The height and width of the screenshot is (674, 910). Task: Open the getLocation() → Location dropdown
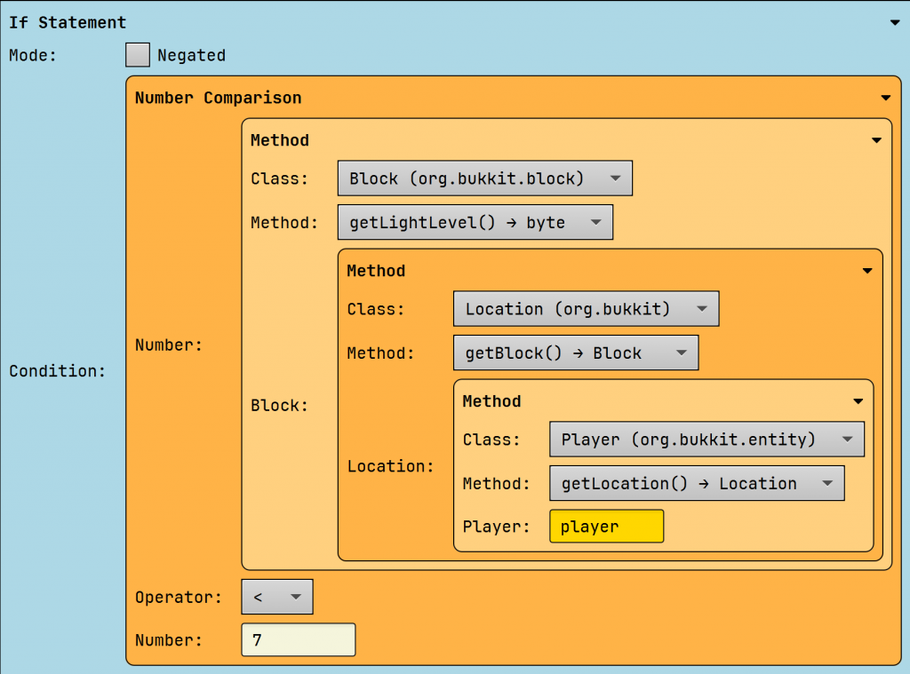(x=696, y=484)
